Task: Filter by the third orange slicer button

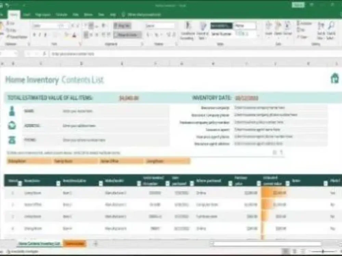Action: click(121, 161)
